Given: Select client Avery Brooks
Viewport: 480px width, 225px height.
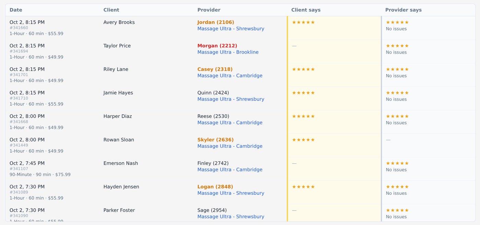Looking at the screenshot, I should [x=119, y=22].
